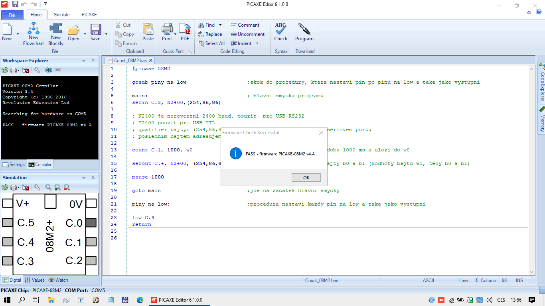545x306 pixels.
Task: Open the Save dropdown arrow
Action: click(x=106, y=34)
